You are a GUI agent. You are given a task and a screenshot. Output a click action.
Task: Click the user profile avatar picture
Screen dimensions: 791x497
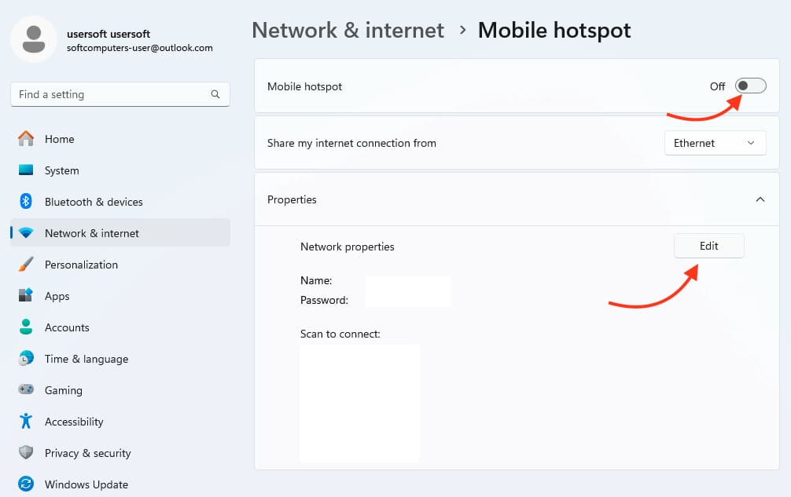coord(33,39)
